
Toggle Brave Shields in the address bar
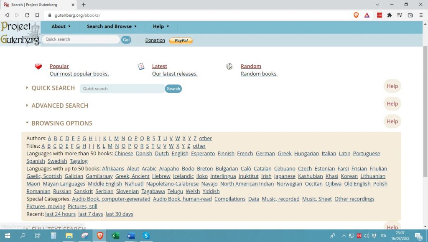point(356,15)
